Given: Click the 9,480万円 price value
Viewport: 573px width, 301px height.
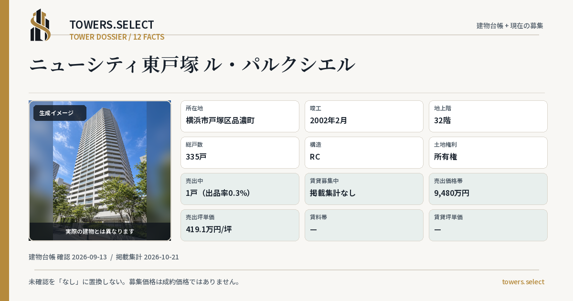Looking at the screenshot, I should click(x=452, y=193).
